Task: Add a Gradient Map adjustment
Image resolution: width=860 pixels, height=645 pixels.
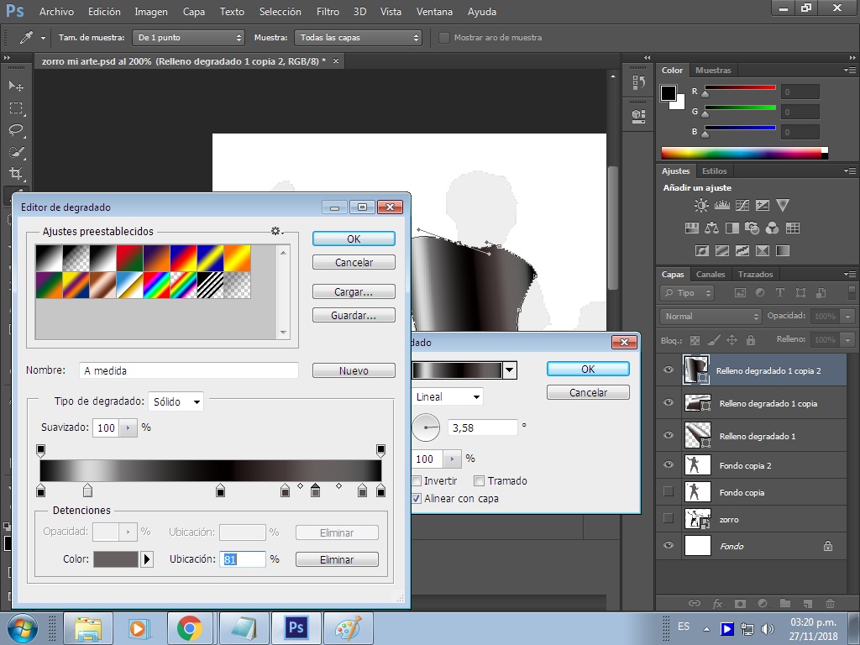Action: 783,250
